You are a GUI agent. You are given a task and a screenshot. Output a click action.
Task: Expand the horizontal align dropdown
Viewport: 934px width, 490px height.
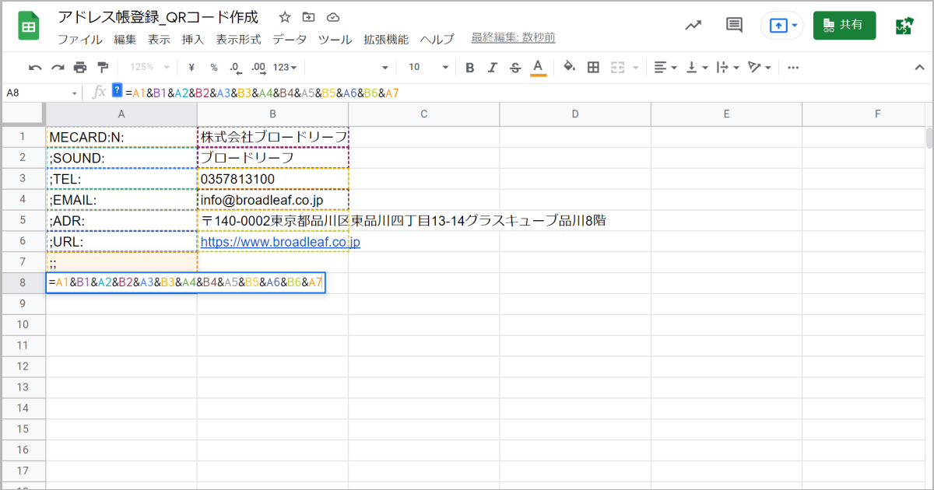click(665, 68)
